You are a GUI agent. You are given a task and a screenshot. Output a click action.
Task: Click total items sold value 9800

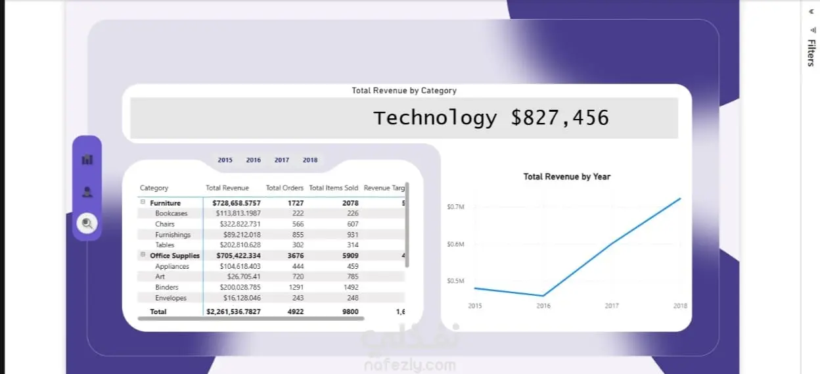350,312
